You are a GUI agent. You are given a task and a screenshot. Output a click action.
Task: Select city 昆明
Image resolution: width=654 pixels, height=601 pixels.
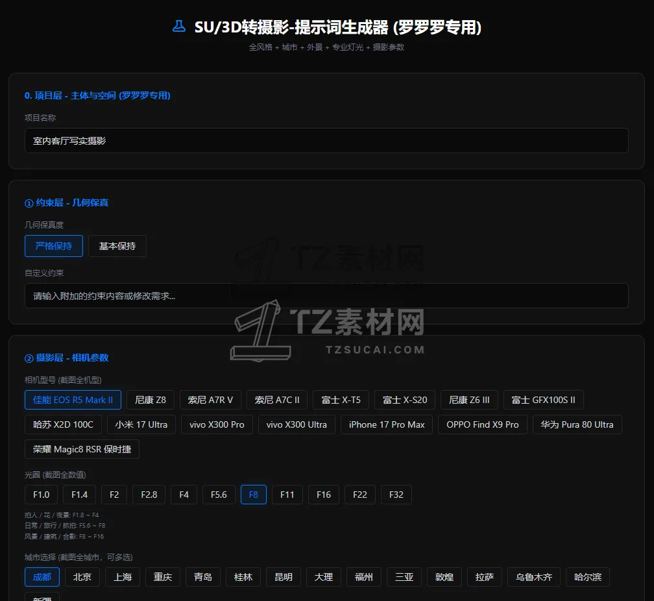click(x=284, y=577)
